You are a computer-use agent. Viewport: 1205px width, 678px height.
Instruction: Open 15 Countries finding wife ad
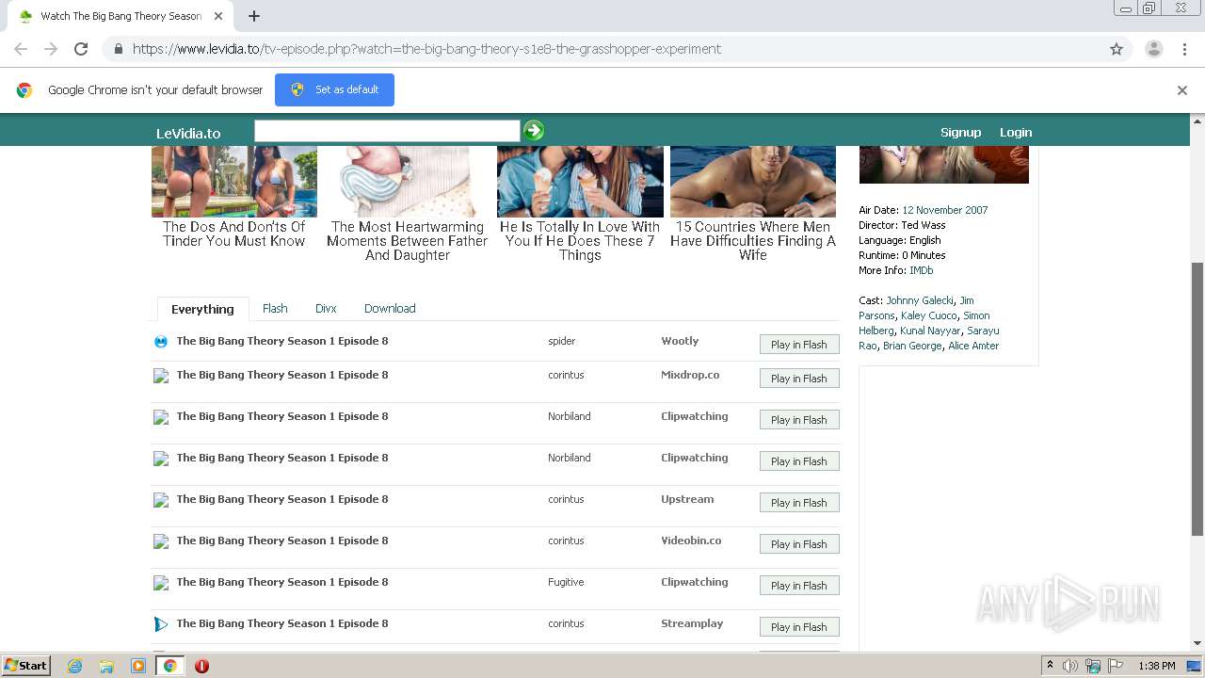[x=753, y=203]
